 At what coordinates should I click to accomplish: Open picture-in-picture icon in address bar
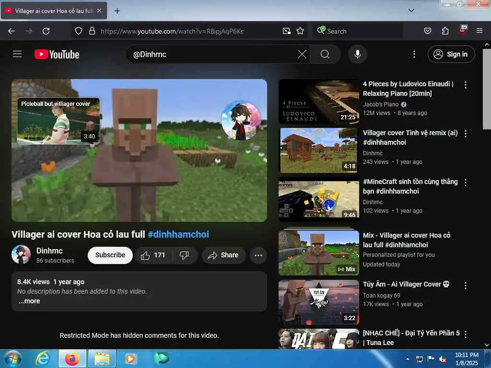tap(287, 31)
